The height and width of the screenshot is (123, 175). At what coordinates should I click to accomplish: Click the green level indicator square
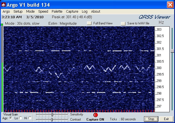coord(2,25)
